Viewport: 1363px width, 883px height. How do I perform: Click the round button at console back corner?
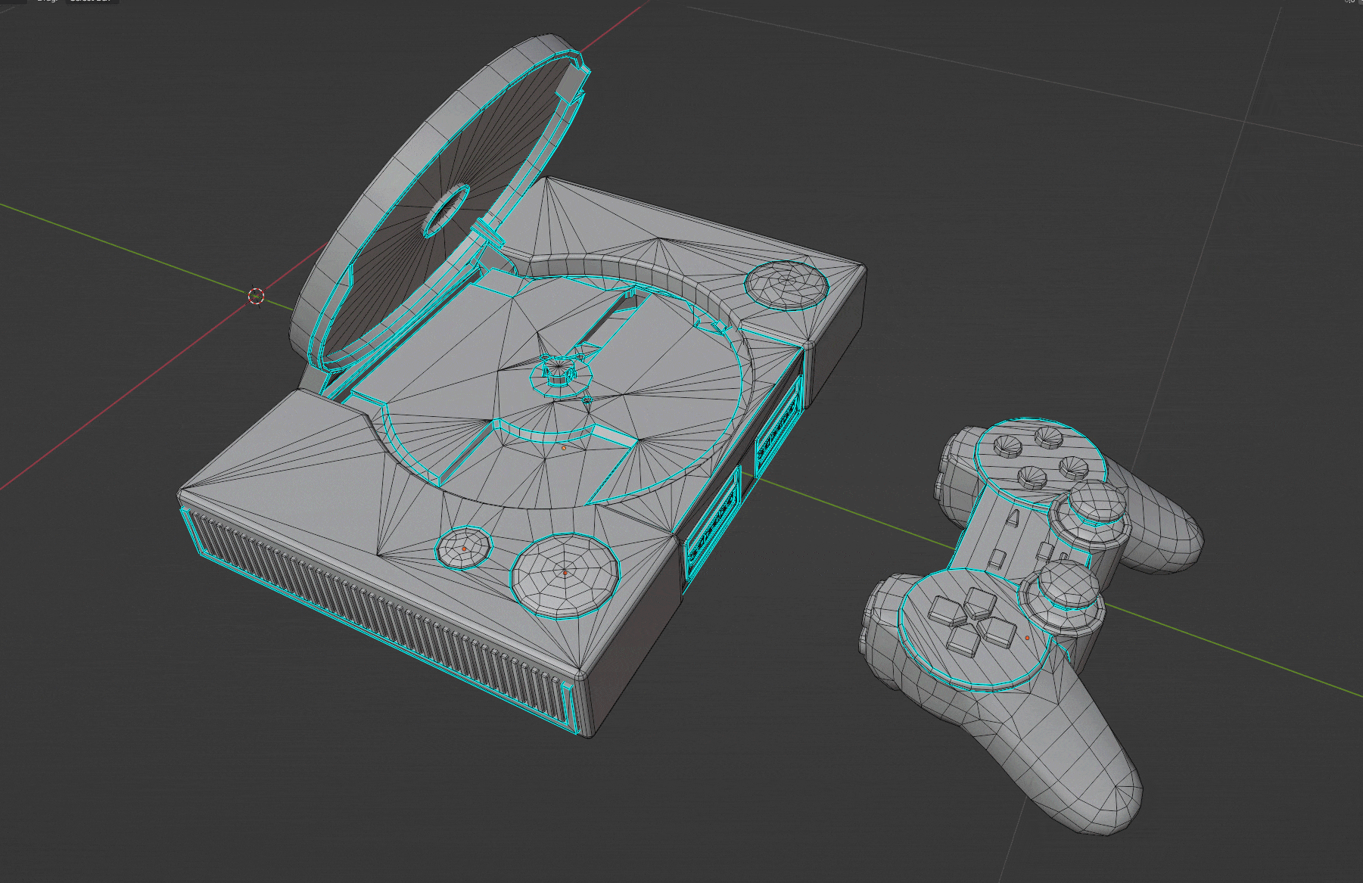click(x=787, y=284)
